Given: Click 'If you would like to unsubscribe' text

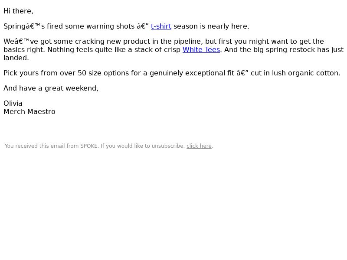Looking at the screenshot, I should coord(143,146).
